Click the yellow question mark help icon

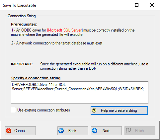pyautogui.click(x=94, y=110)
